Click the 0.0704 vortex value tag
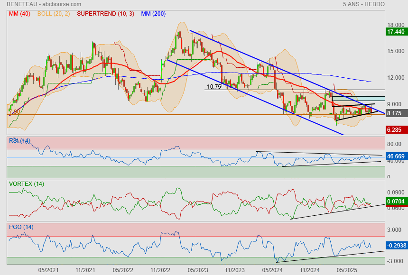Viewport: 408px width, 275px height. (396, 202)
